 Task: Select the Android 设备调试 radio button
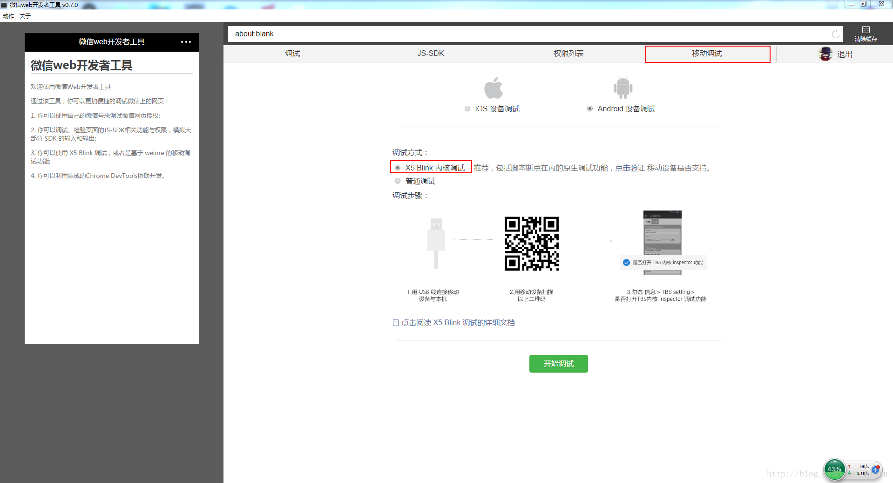click(590, 109)
